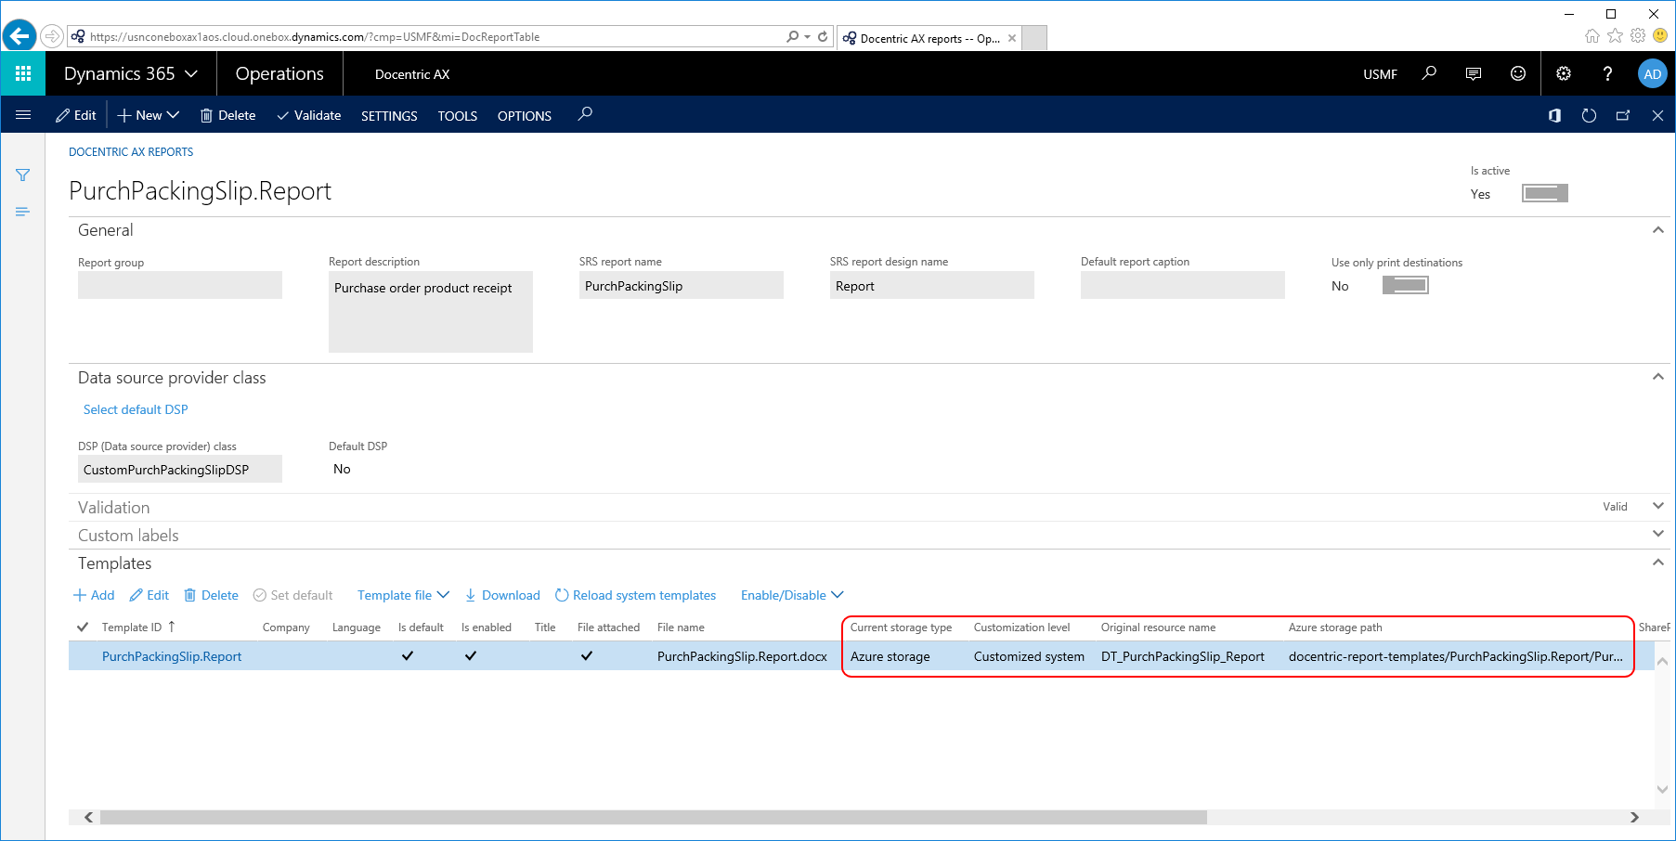The image size is (1676, 841).
Task: Open the company search magnifier icon
Action: 1429,73
